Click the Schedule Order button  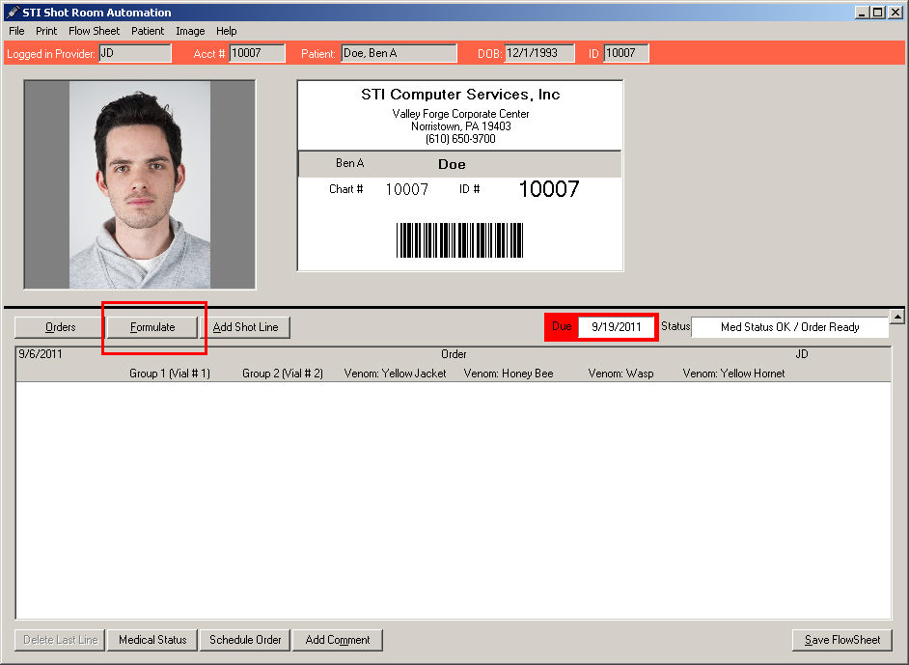coord(245,640)
